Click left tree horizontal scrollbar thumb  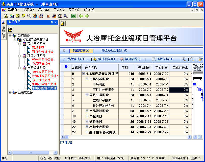31,152
